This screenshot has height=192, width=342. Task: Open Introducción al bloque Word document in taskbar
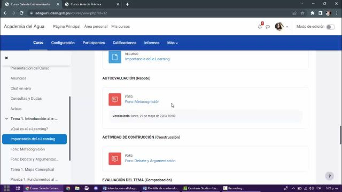coord(120,188)
